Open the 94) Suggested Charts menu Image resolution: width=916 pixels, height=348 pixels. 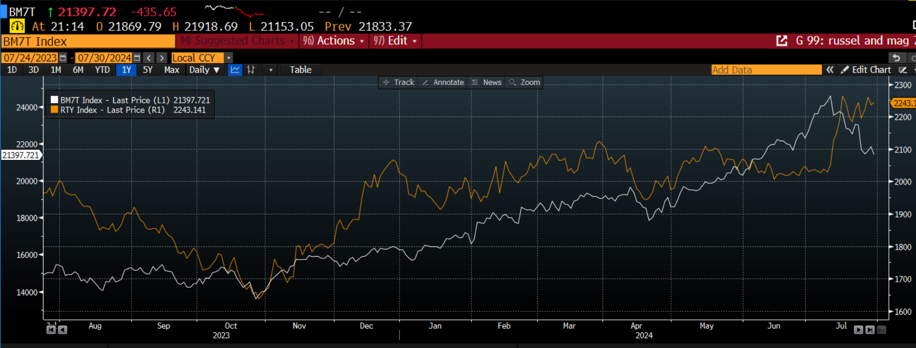coord(237,41)
